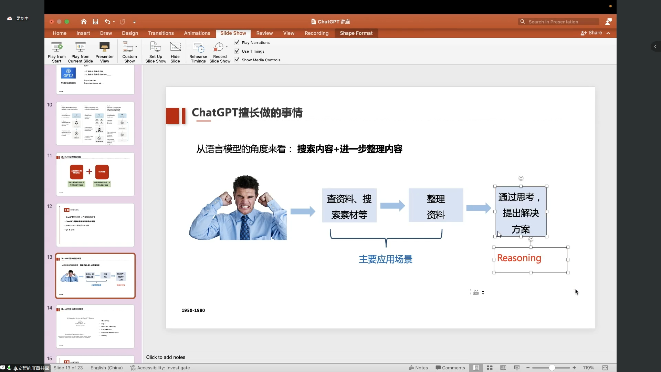
Task: Fit the slide to the window
Action: 605,368
